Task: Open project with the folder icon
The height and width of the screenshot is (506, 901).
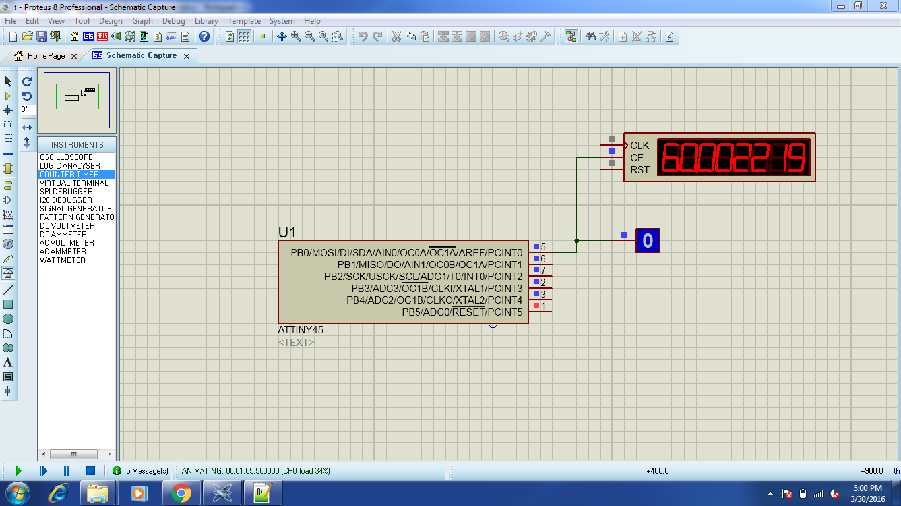Action: coord(27,36)
